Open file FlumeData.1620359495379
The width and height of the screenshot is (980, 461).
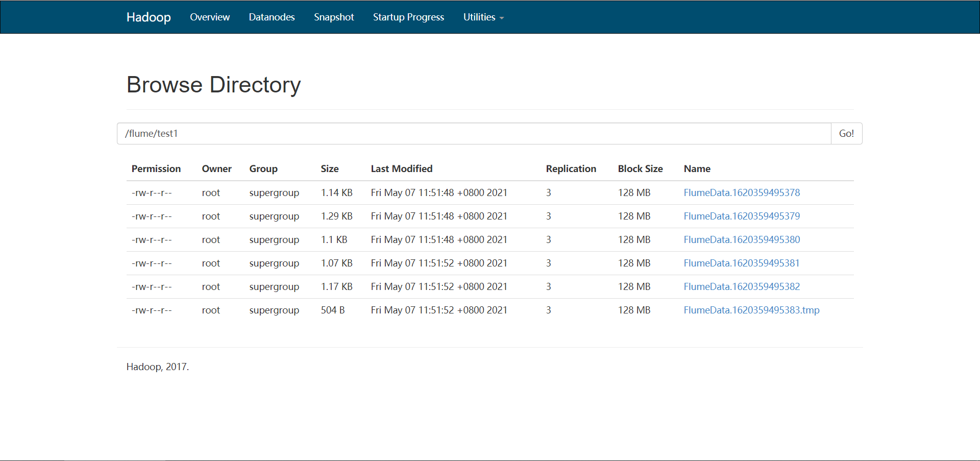click(742, 216)
